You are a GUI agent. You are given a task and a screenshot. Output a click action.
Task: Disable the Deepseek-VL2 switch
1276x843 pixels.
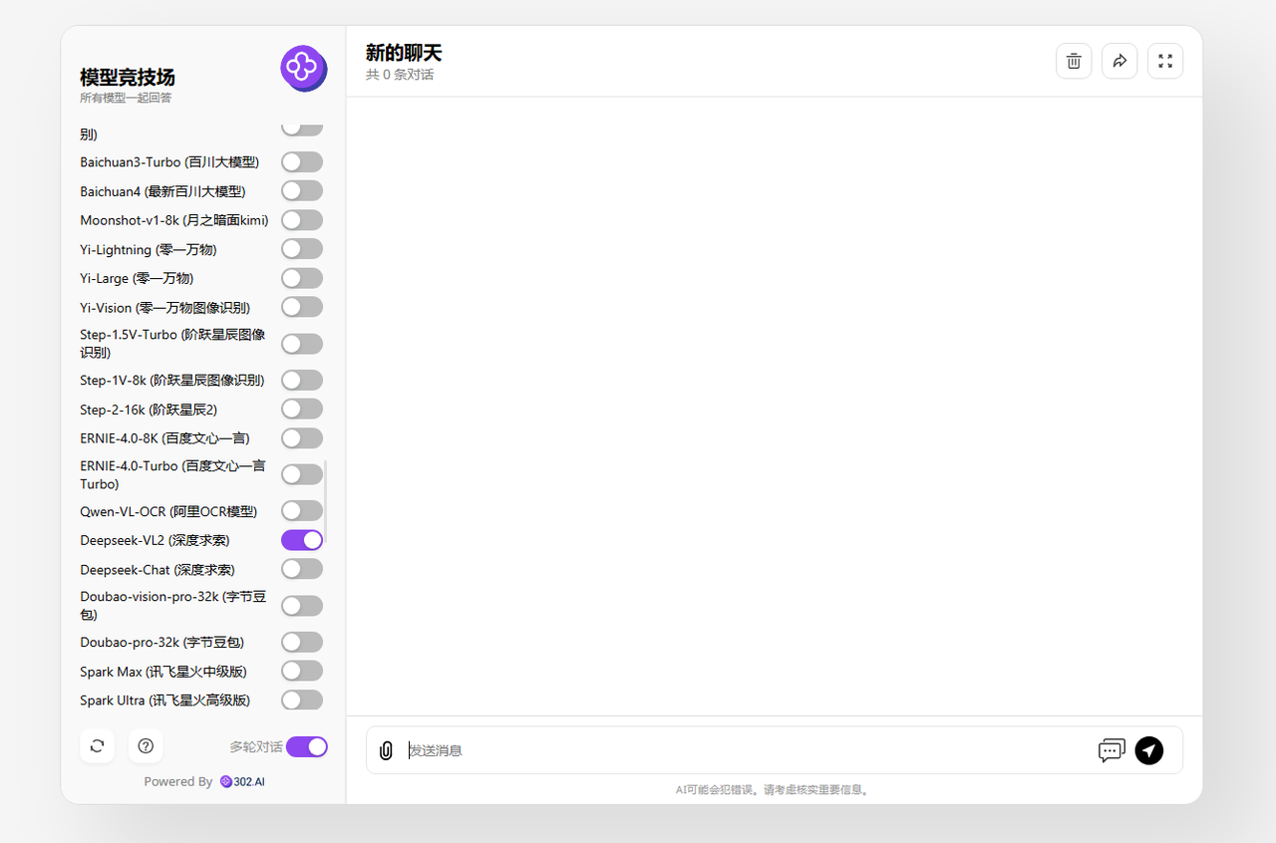302,540
